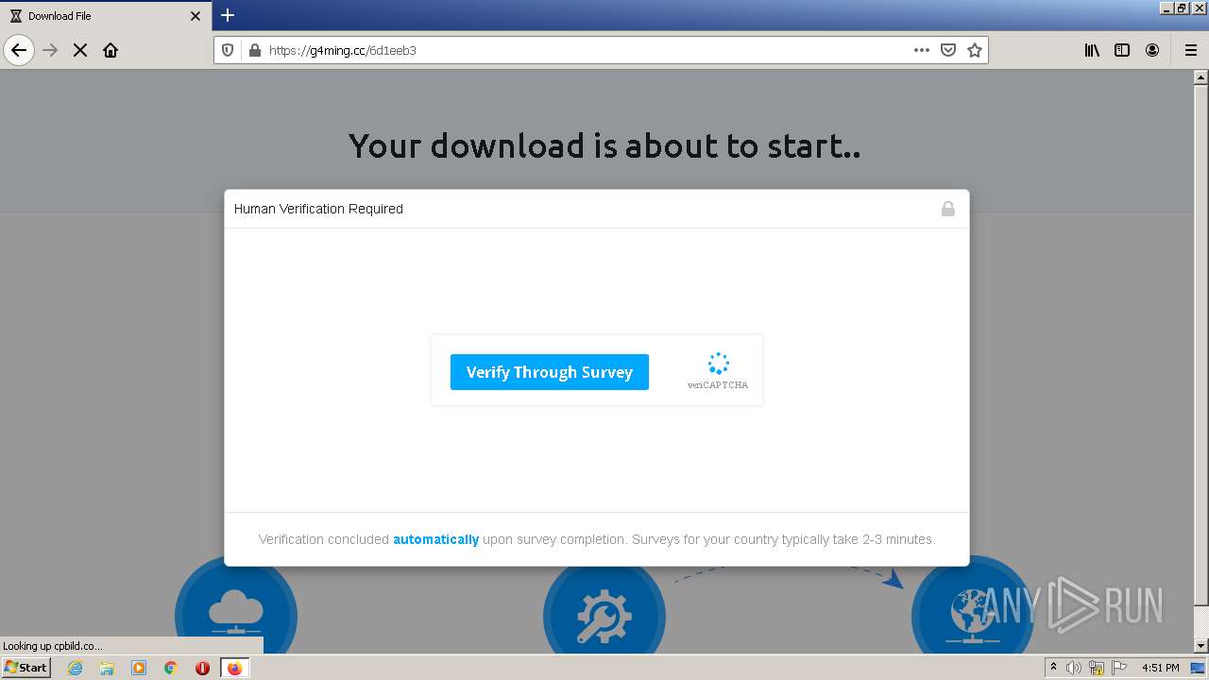View site security padlock info
Image resolution: width=1209 pixels, height=680 pixels.
(254, 50)
